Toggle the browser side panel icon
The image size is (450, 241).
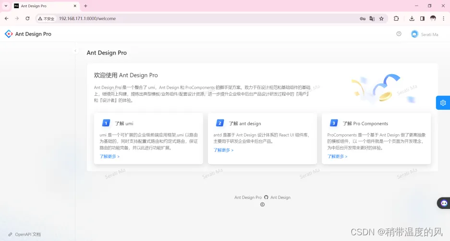[x=422, y=18]
